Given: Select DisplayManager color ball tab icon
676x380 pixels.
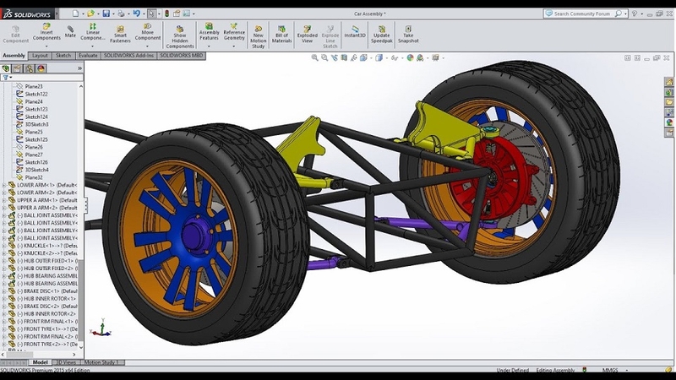Looking at the screenshot, I should tap(41, 68).
